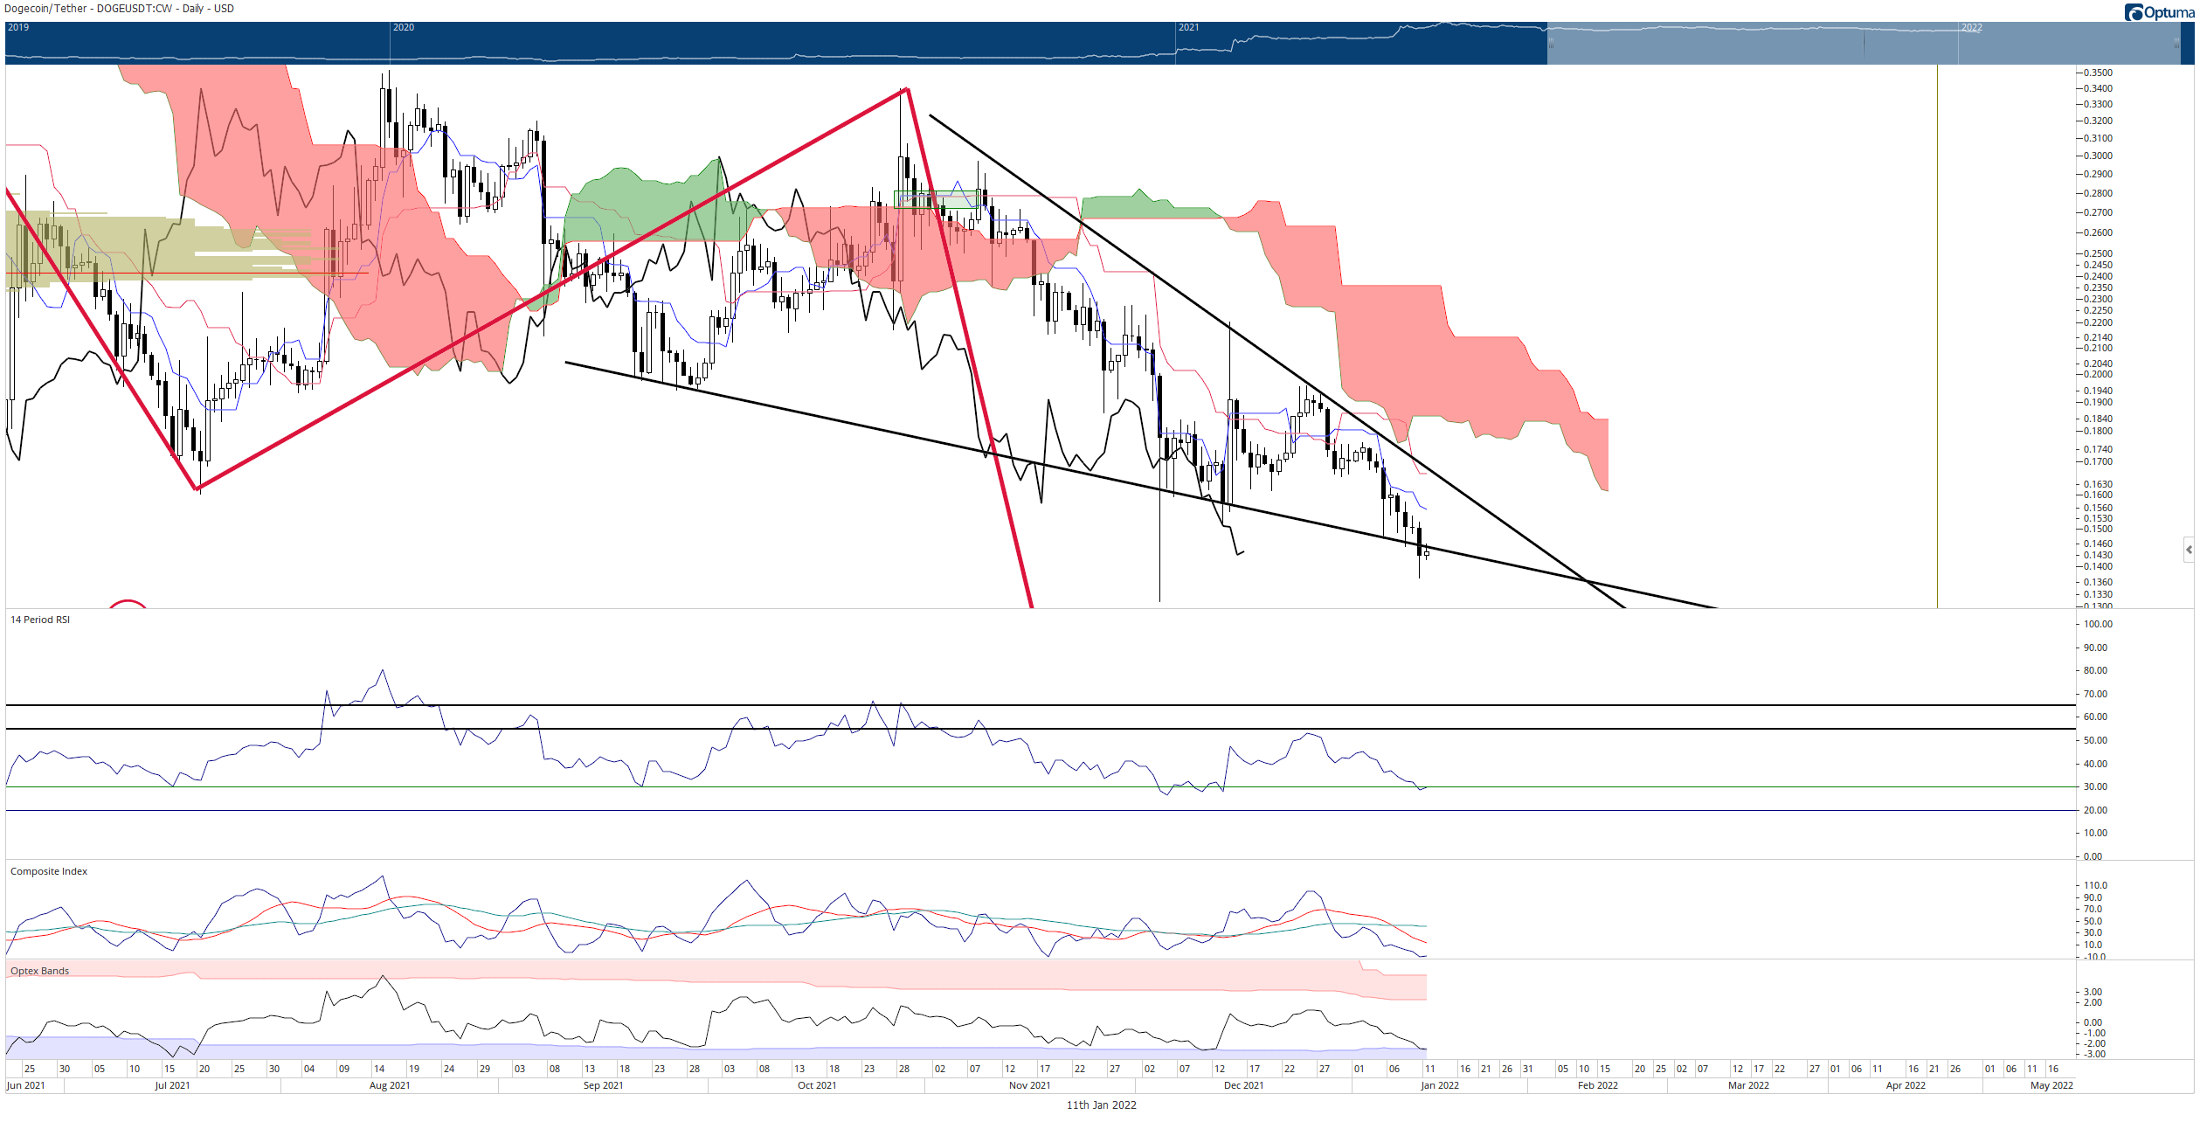
Task: Click the Feb 2022 month label
Action: 1597,1085
